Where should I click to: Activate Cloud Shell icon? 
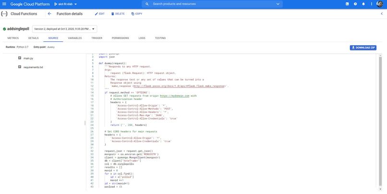coord(347,4)
